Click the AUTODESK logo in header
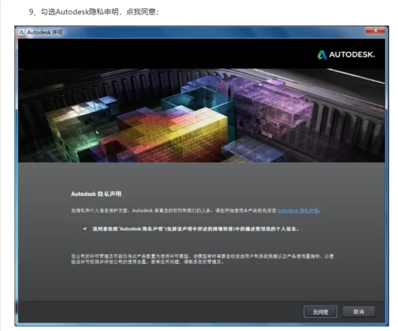This screenshot has height=331, width=398. click(x=346, y=55)
